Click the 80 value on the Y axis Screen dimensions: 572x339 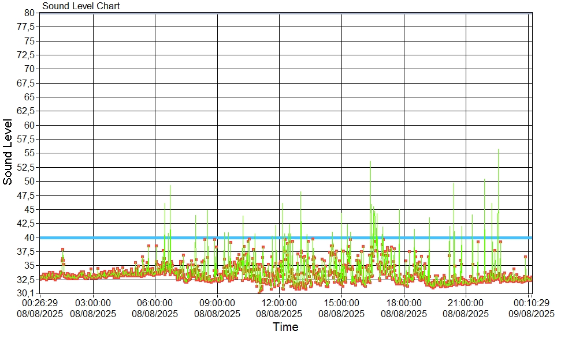point(29,13)
